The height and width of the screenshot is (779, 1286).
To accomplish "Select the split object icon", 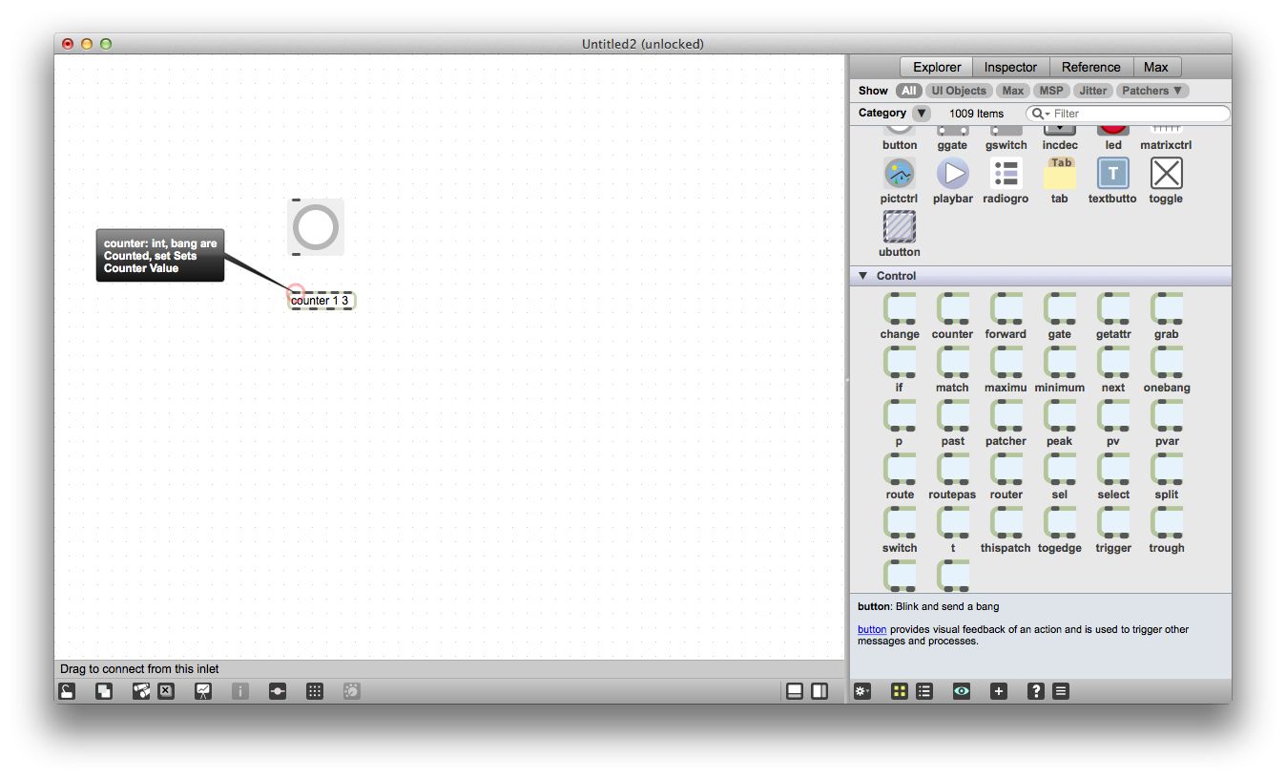I will pyautogui.click(x=1166, y=470).
